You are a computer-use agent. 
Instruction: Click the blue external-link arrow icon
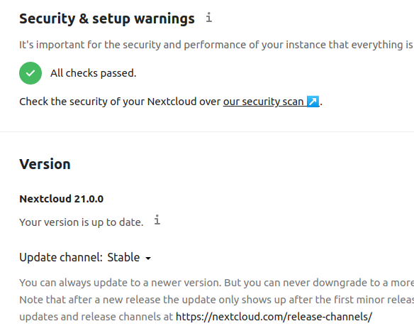[x=313, y=102]
